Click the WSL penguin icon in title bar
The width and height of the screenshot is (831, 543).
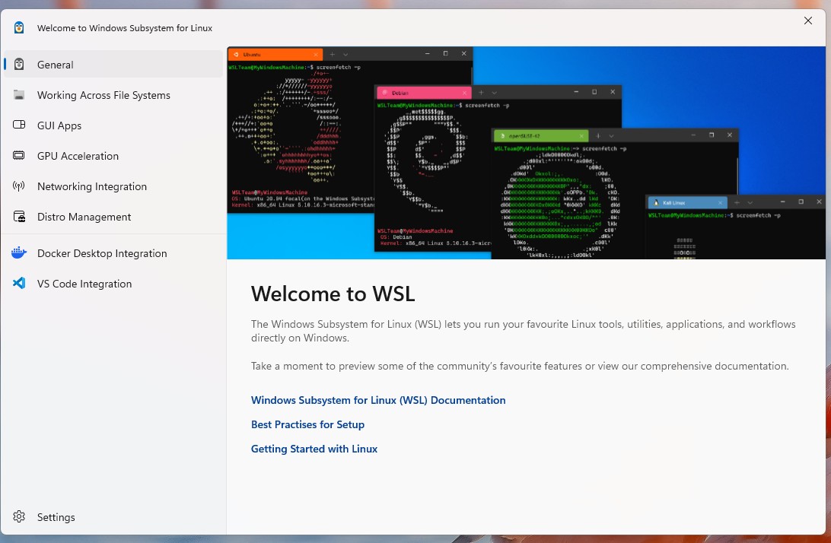pyautogui.click(x=19, y=28)
